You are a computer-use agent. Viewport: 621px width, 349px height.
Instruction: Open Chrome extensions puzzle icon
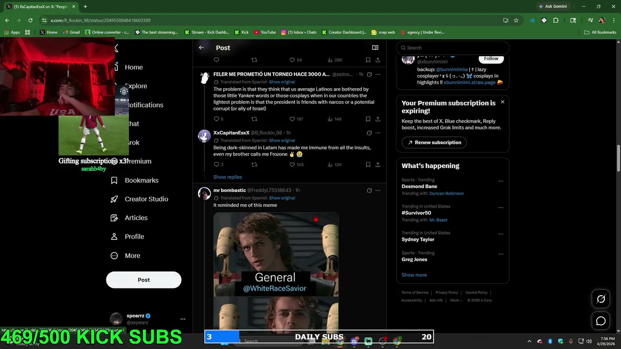[x=556, y=20]
